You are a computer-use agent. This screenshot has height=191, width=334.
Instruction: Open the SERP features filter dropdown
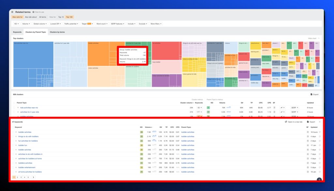117,24
